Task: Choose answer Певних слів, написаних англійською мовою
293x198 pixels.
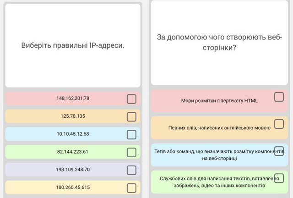Action: [219, 128]
